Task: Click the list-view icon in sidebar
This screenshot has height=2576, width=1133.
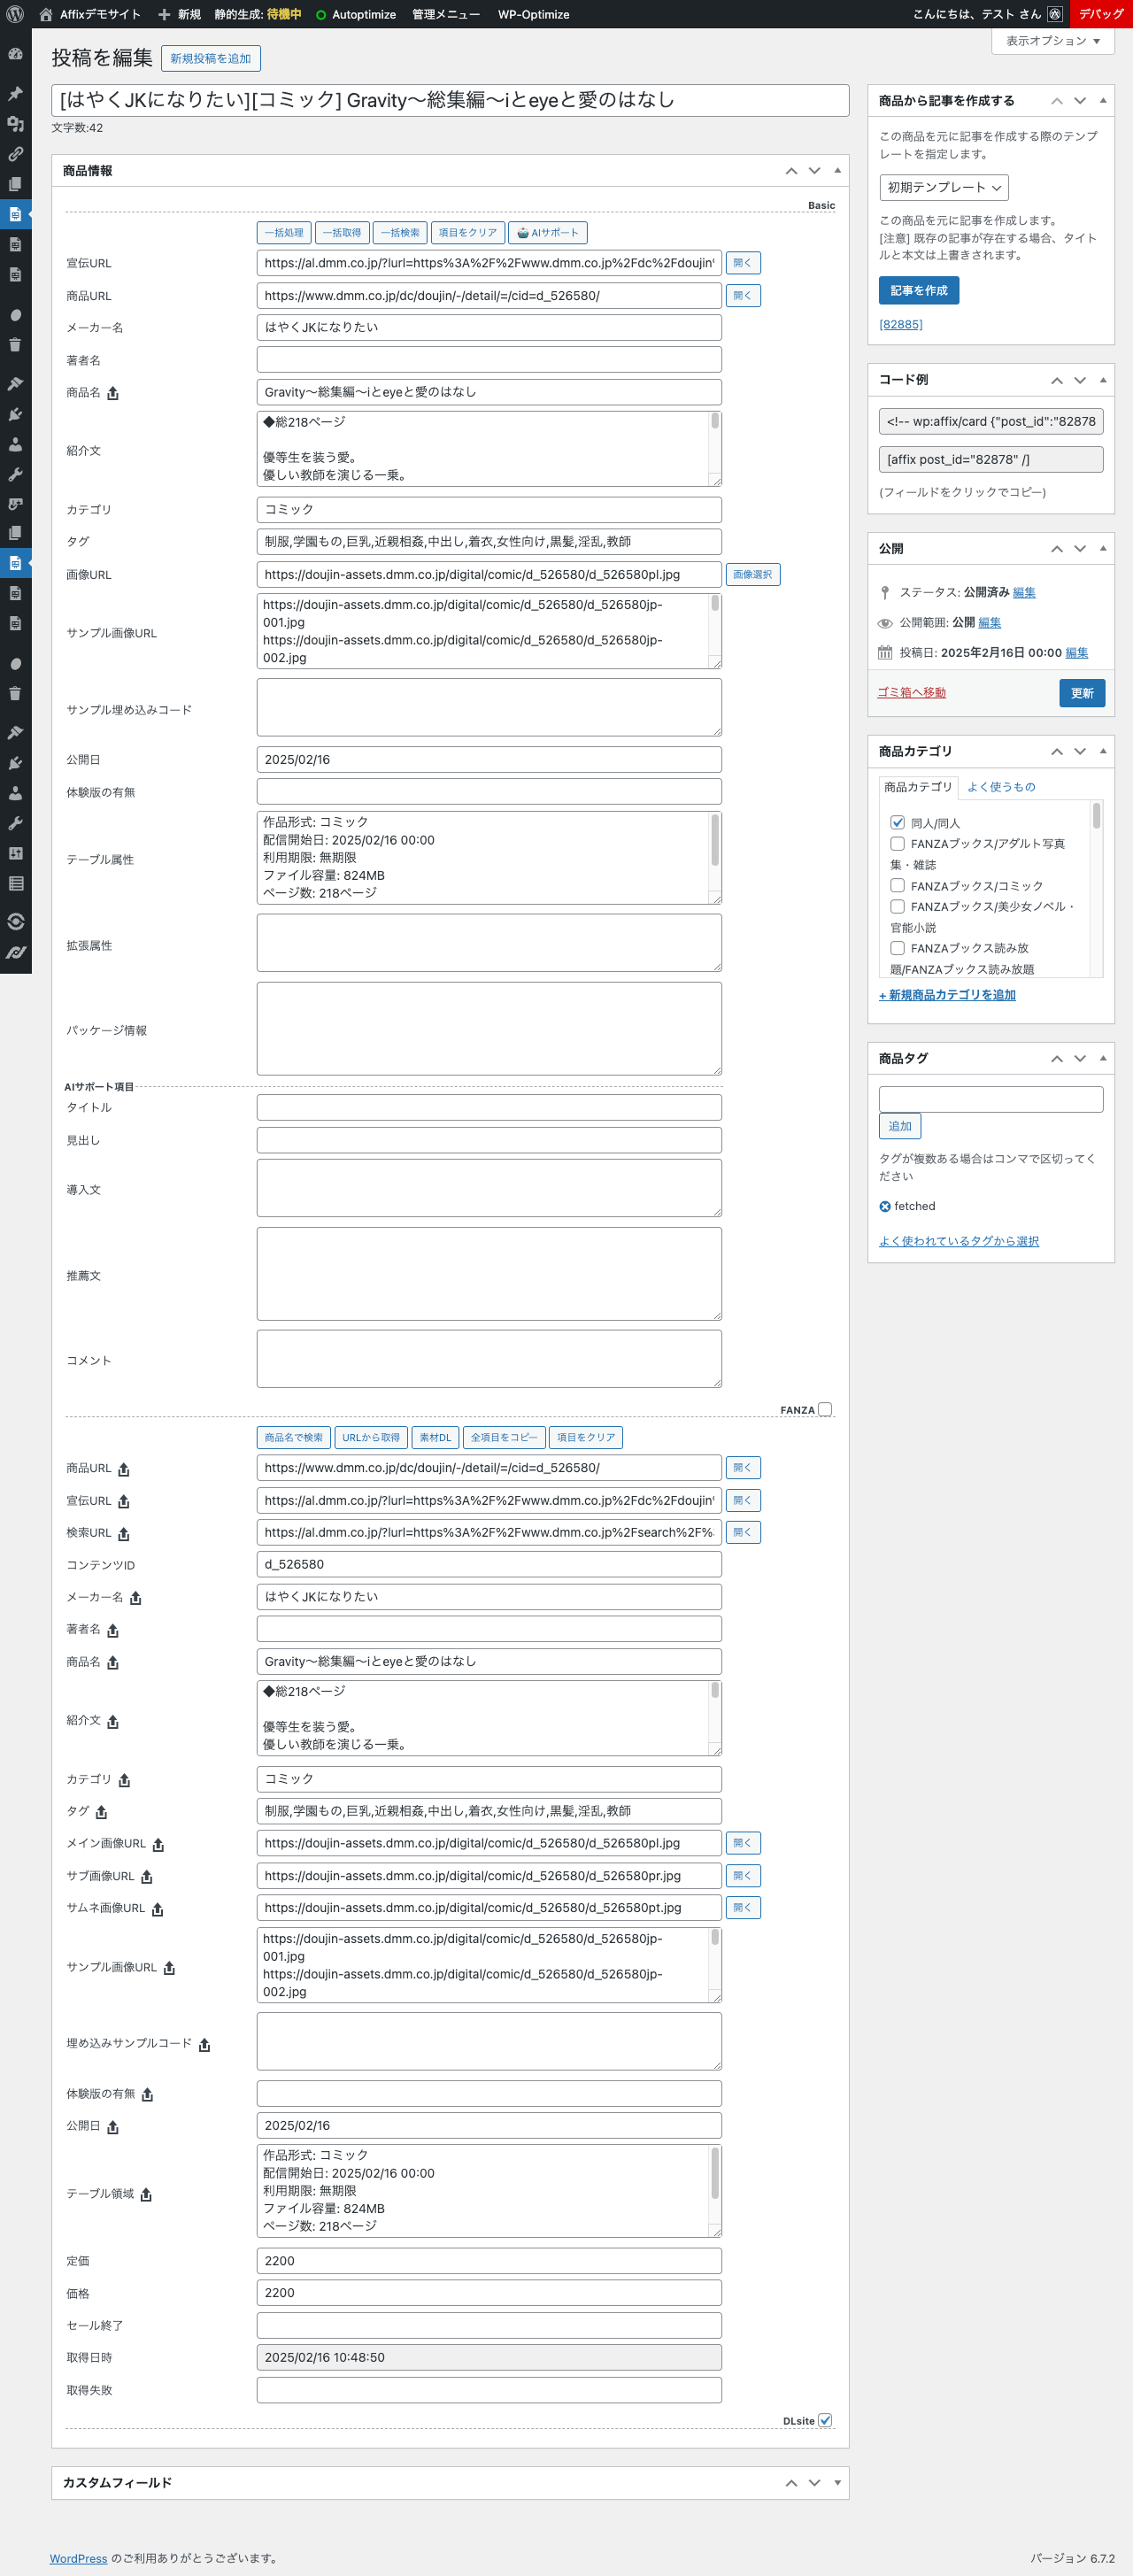Action: (x=15, y=884)
